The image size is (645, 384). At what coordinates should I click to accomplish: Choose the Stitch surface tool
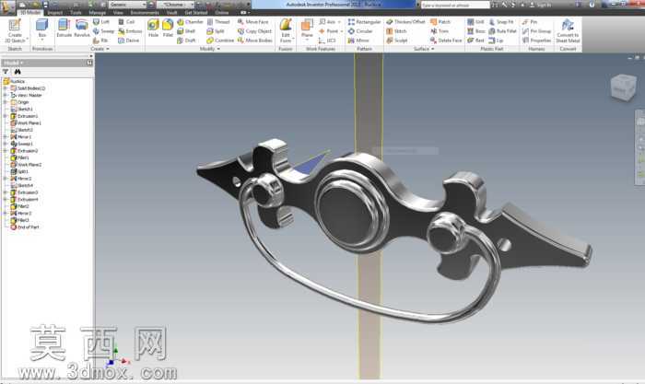pyautogui.click(x=396, y=31)
